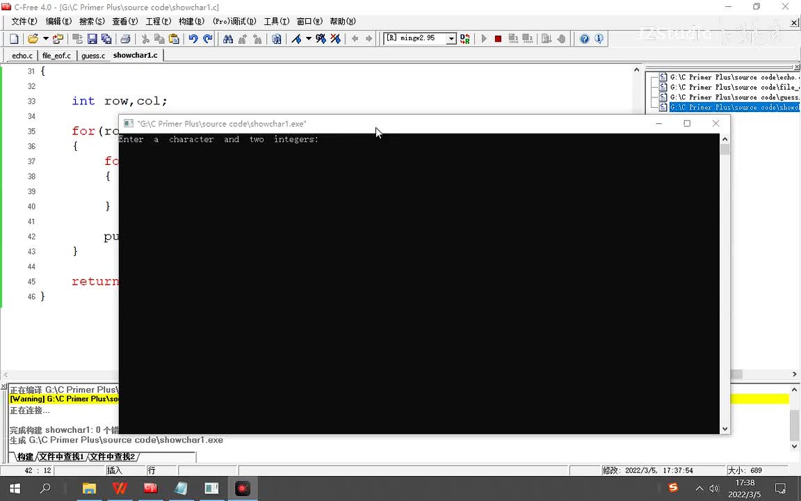
Task: Open a file with the folder icon
Action: [33, 38]
